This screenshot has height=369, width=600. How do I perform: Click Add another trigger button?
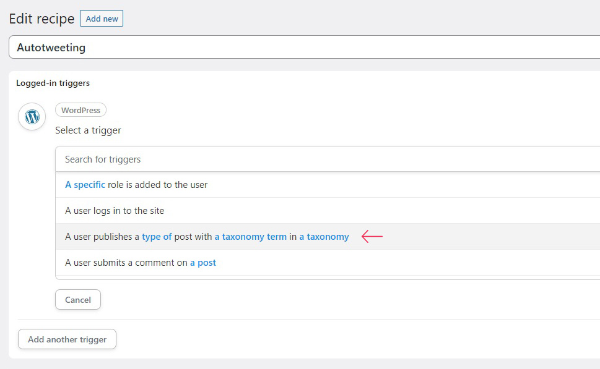click(67, 339)
